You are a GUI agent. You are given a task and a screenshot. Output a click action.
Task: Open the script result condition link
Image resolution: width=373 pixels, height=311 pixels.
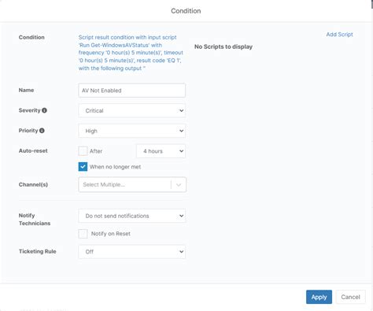point(131,53)
